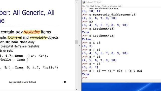Screen dimensions: 161x91
Task: Click the '{5, 6, 7}' output line
Action: pyautogui.click(x=90, y=67)
